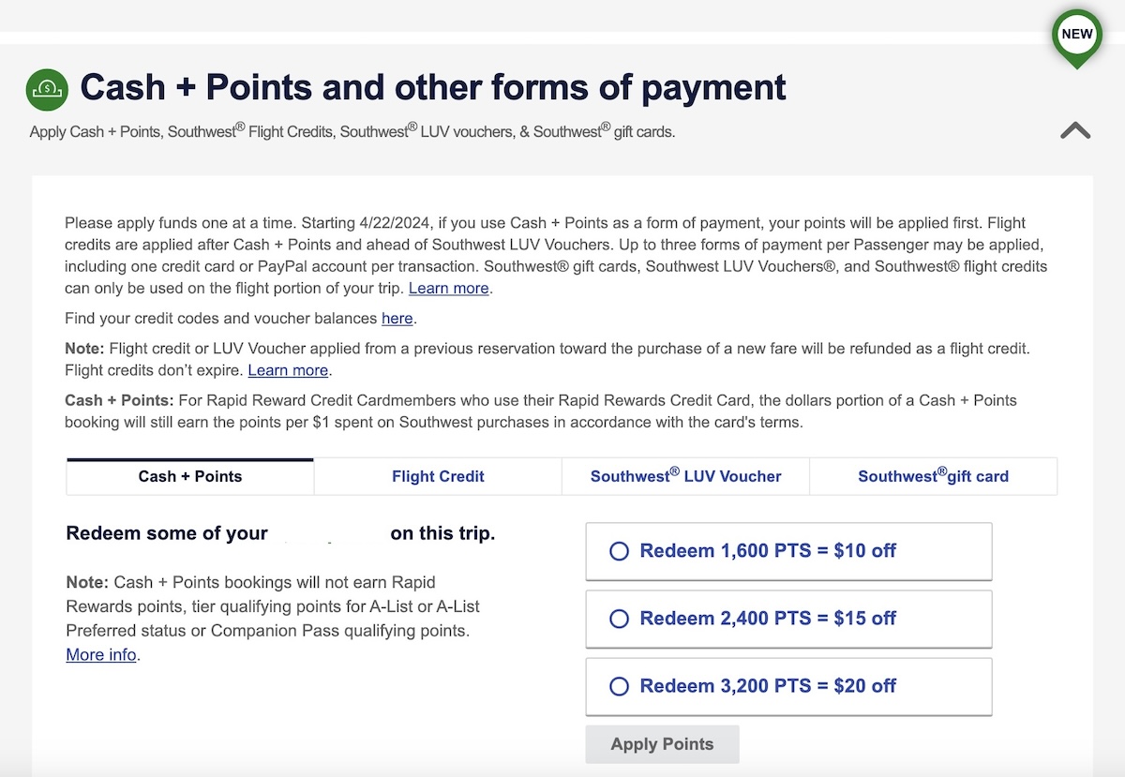Switch to the Southwest gift card tab
The height and width of the screenshot is (777, 1125).
click(x=933, y=476)
